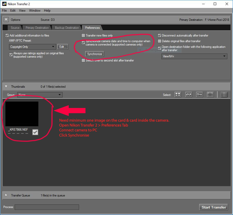233x215 pixels.
Task: Open the View menu
Action: coord(22,10)
